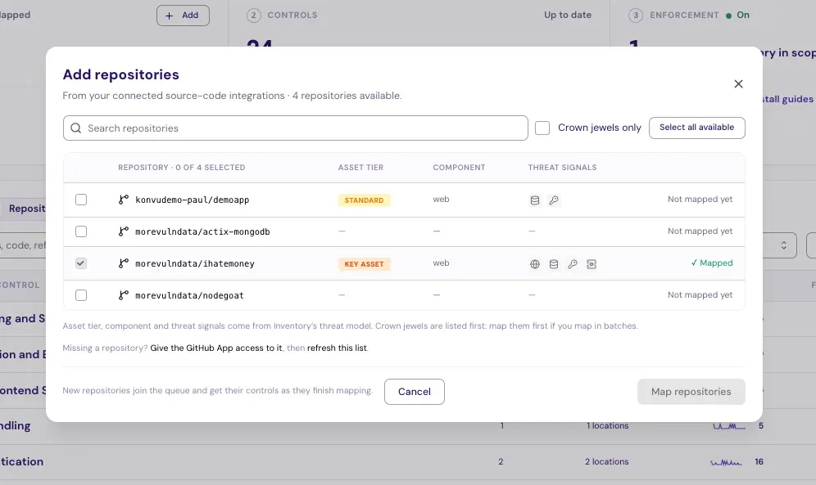
Task: Click branch icon beside konvudemo-paul/demoapp
Action: pyautogui.click(x=124, y=200)
